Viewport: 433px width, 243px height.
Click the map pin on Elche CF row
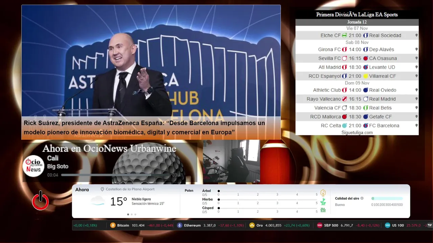[x=416, y=35]
